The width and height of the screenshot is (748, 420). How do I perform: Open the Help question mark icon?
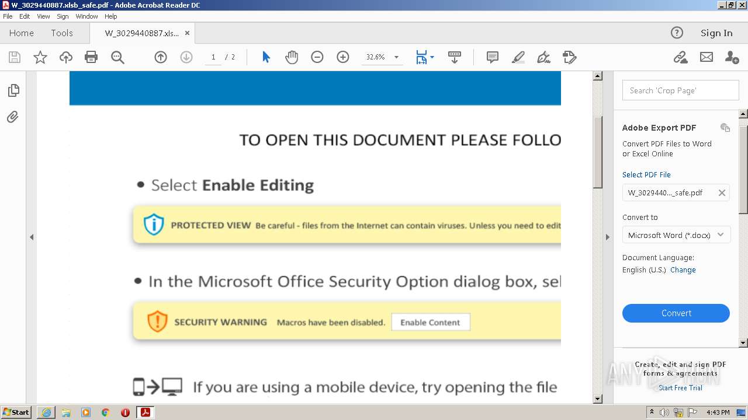(x=677, y=33)
